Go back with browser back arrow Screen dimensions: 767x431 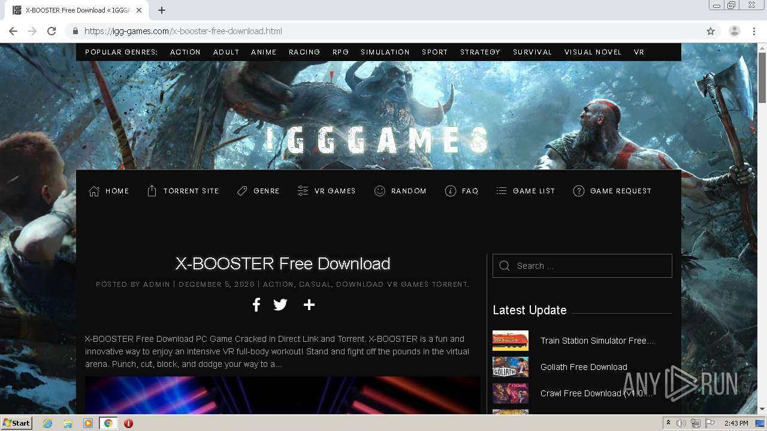13,31
